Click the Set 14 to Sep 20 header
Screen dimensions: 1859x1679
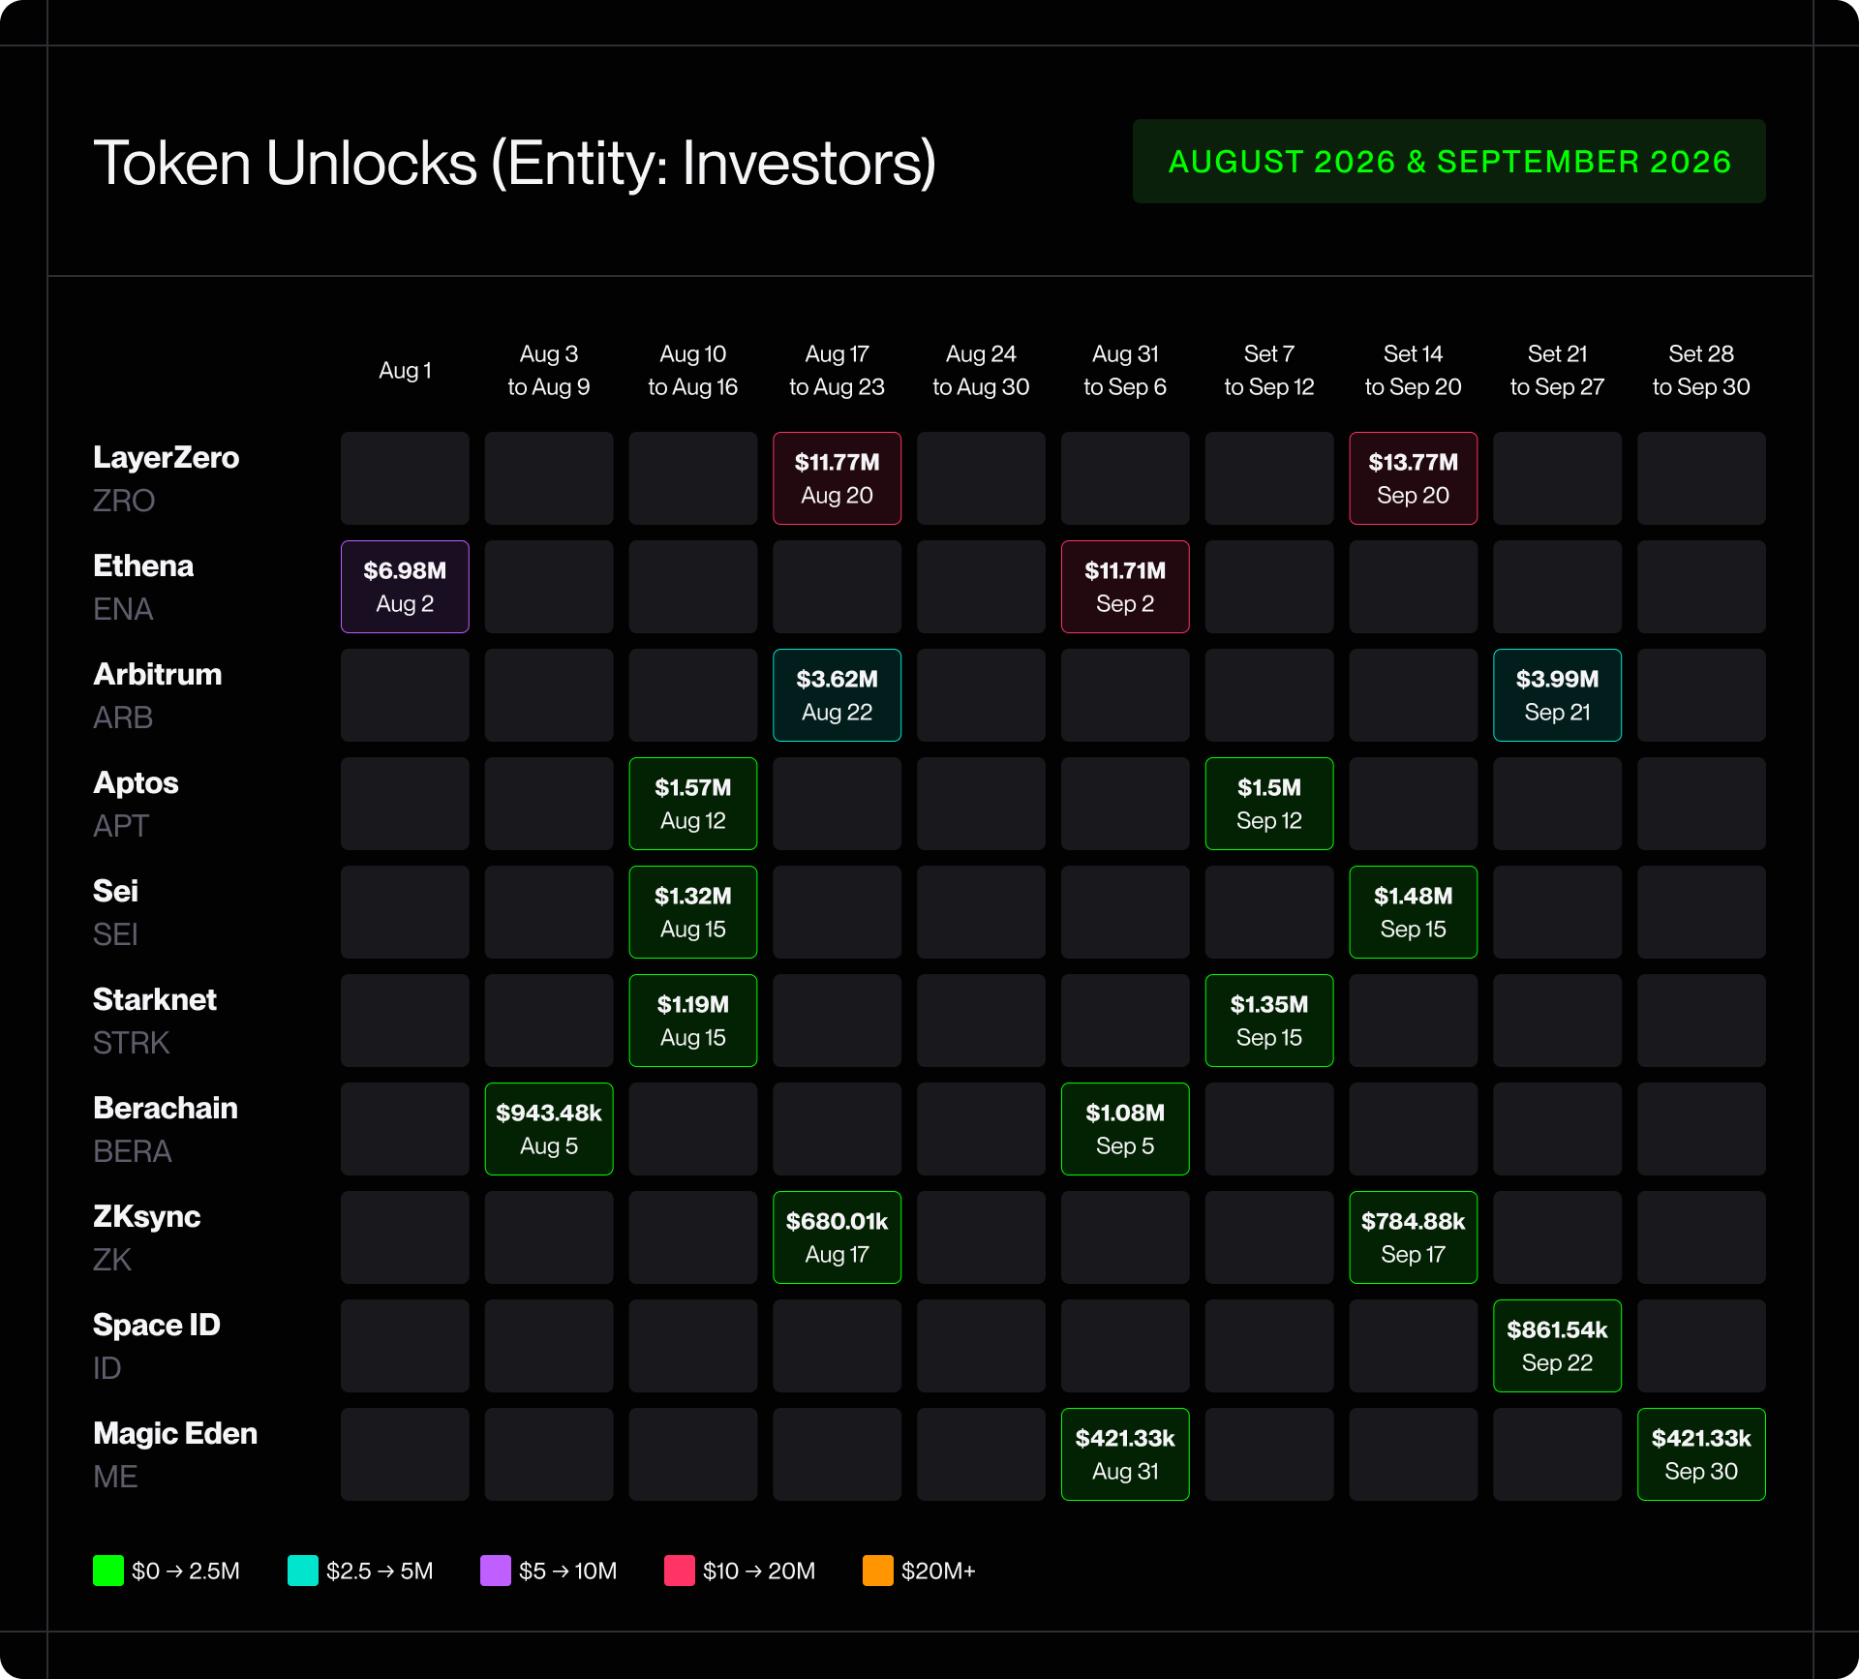click(1413, 371)
